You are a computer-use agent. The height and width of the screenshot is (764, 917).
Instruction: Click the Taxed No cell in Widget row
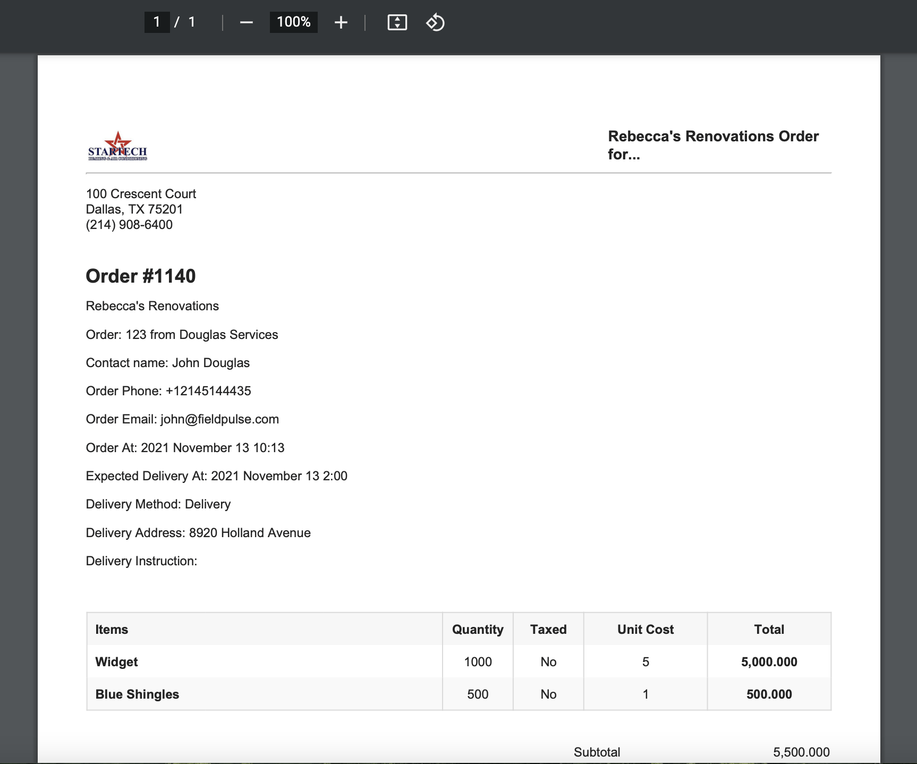(548, 662)
